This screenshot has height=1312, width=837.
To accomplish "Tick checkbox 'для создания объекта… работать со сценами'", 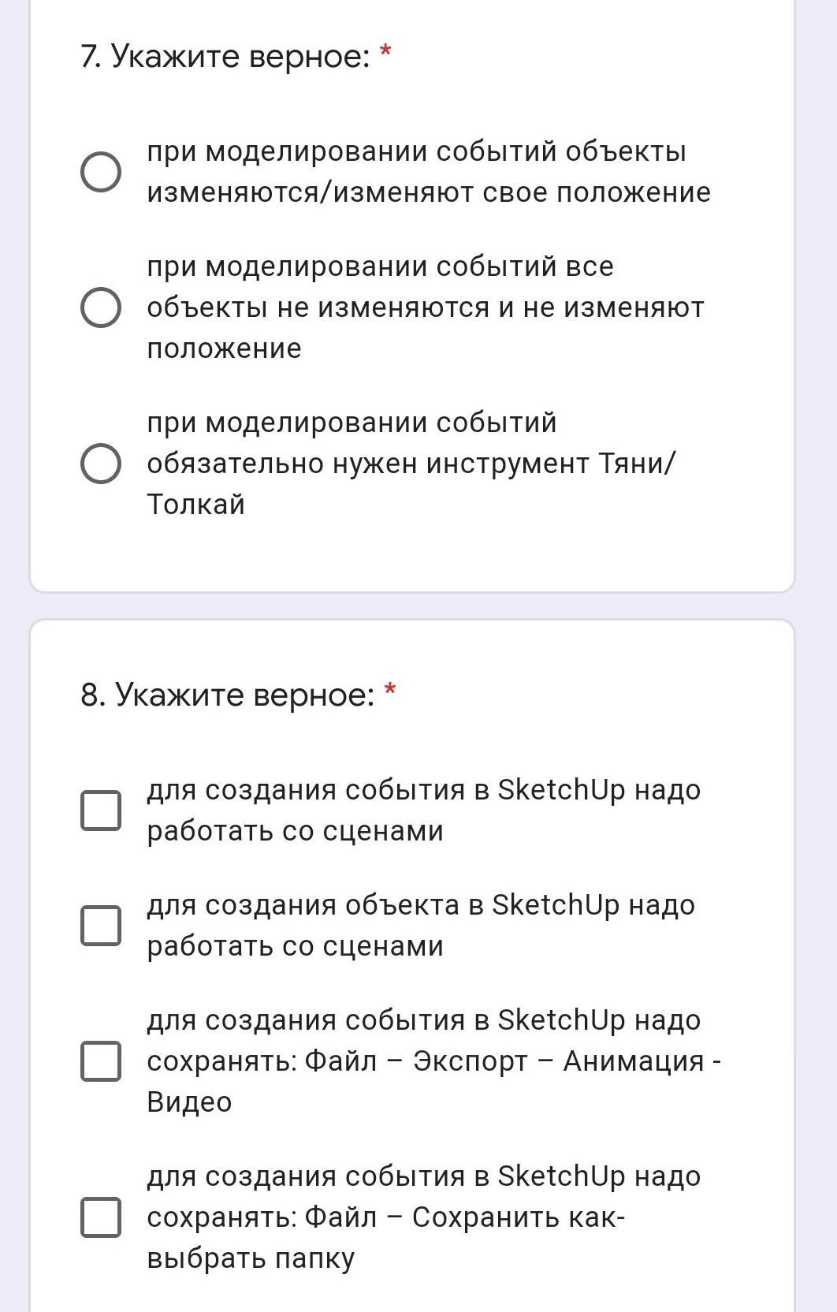I will point(101,926).
